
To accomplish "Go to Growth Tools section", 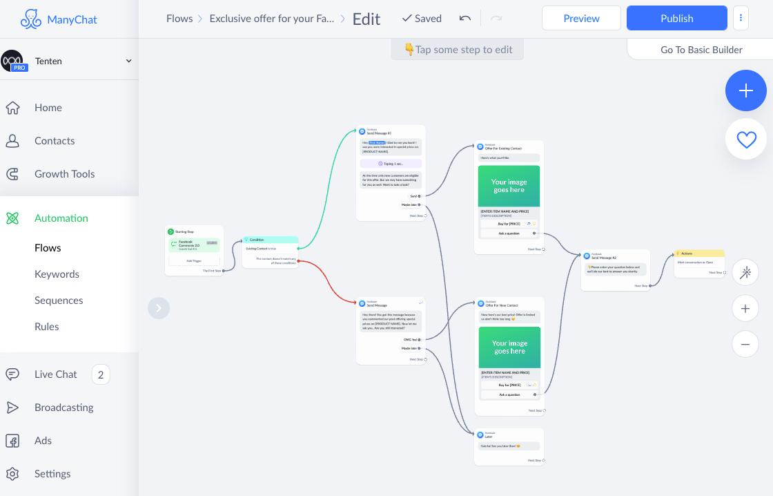I will click(x=64, y=173).
